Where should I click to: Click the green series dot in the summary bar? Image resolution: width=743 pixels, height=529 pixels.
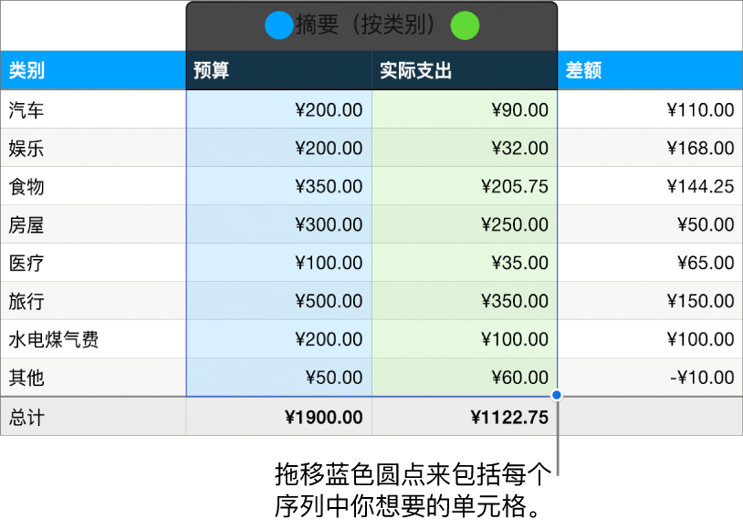(x=465, y=26)
